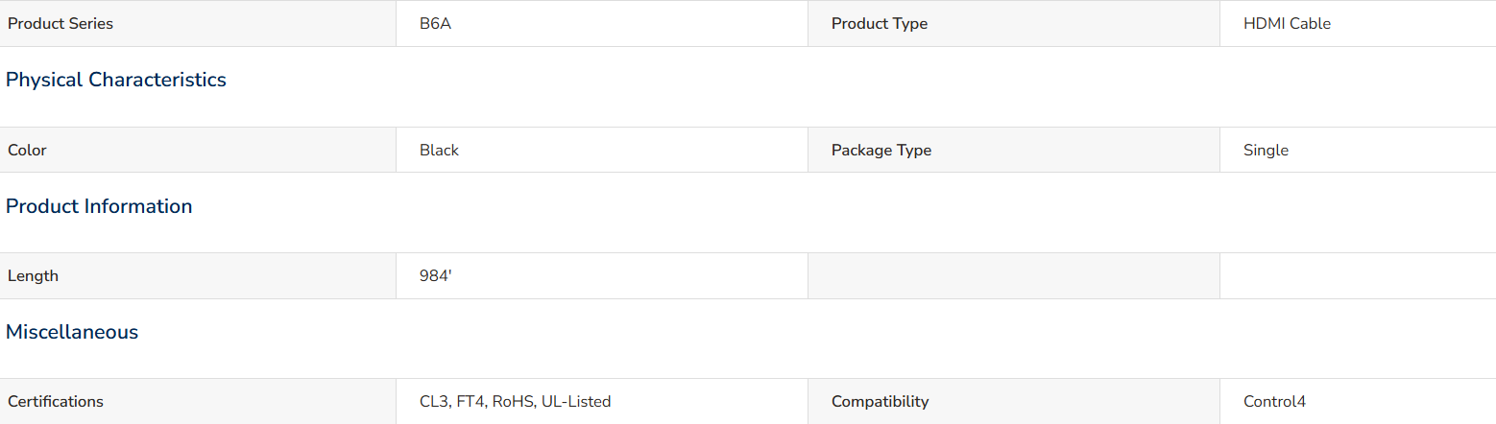Click the Product Type label

tap(880, 24)
